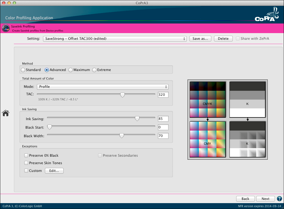This screenshot has height=209, width=284.
Task: Click the SaveInk Profiling module icon
Action: [x=6, y=28]
